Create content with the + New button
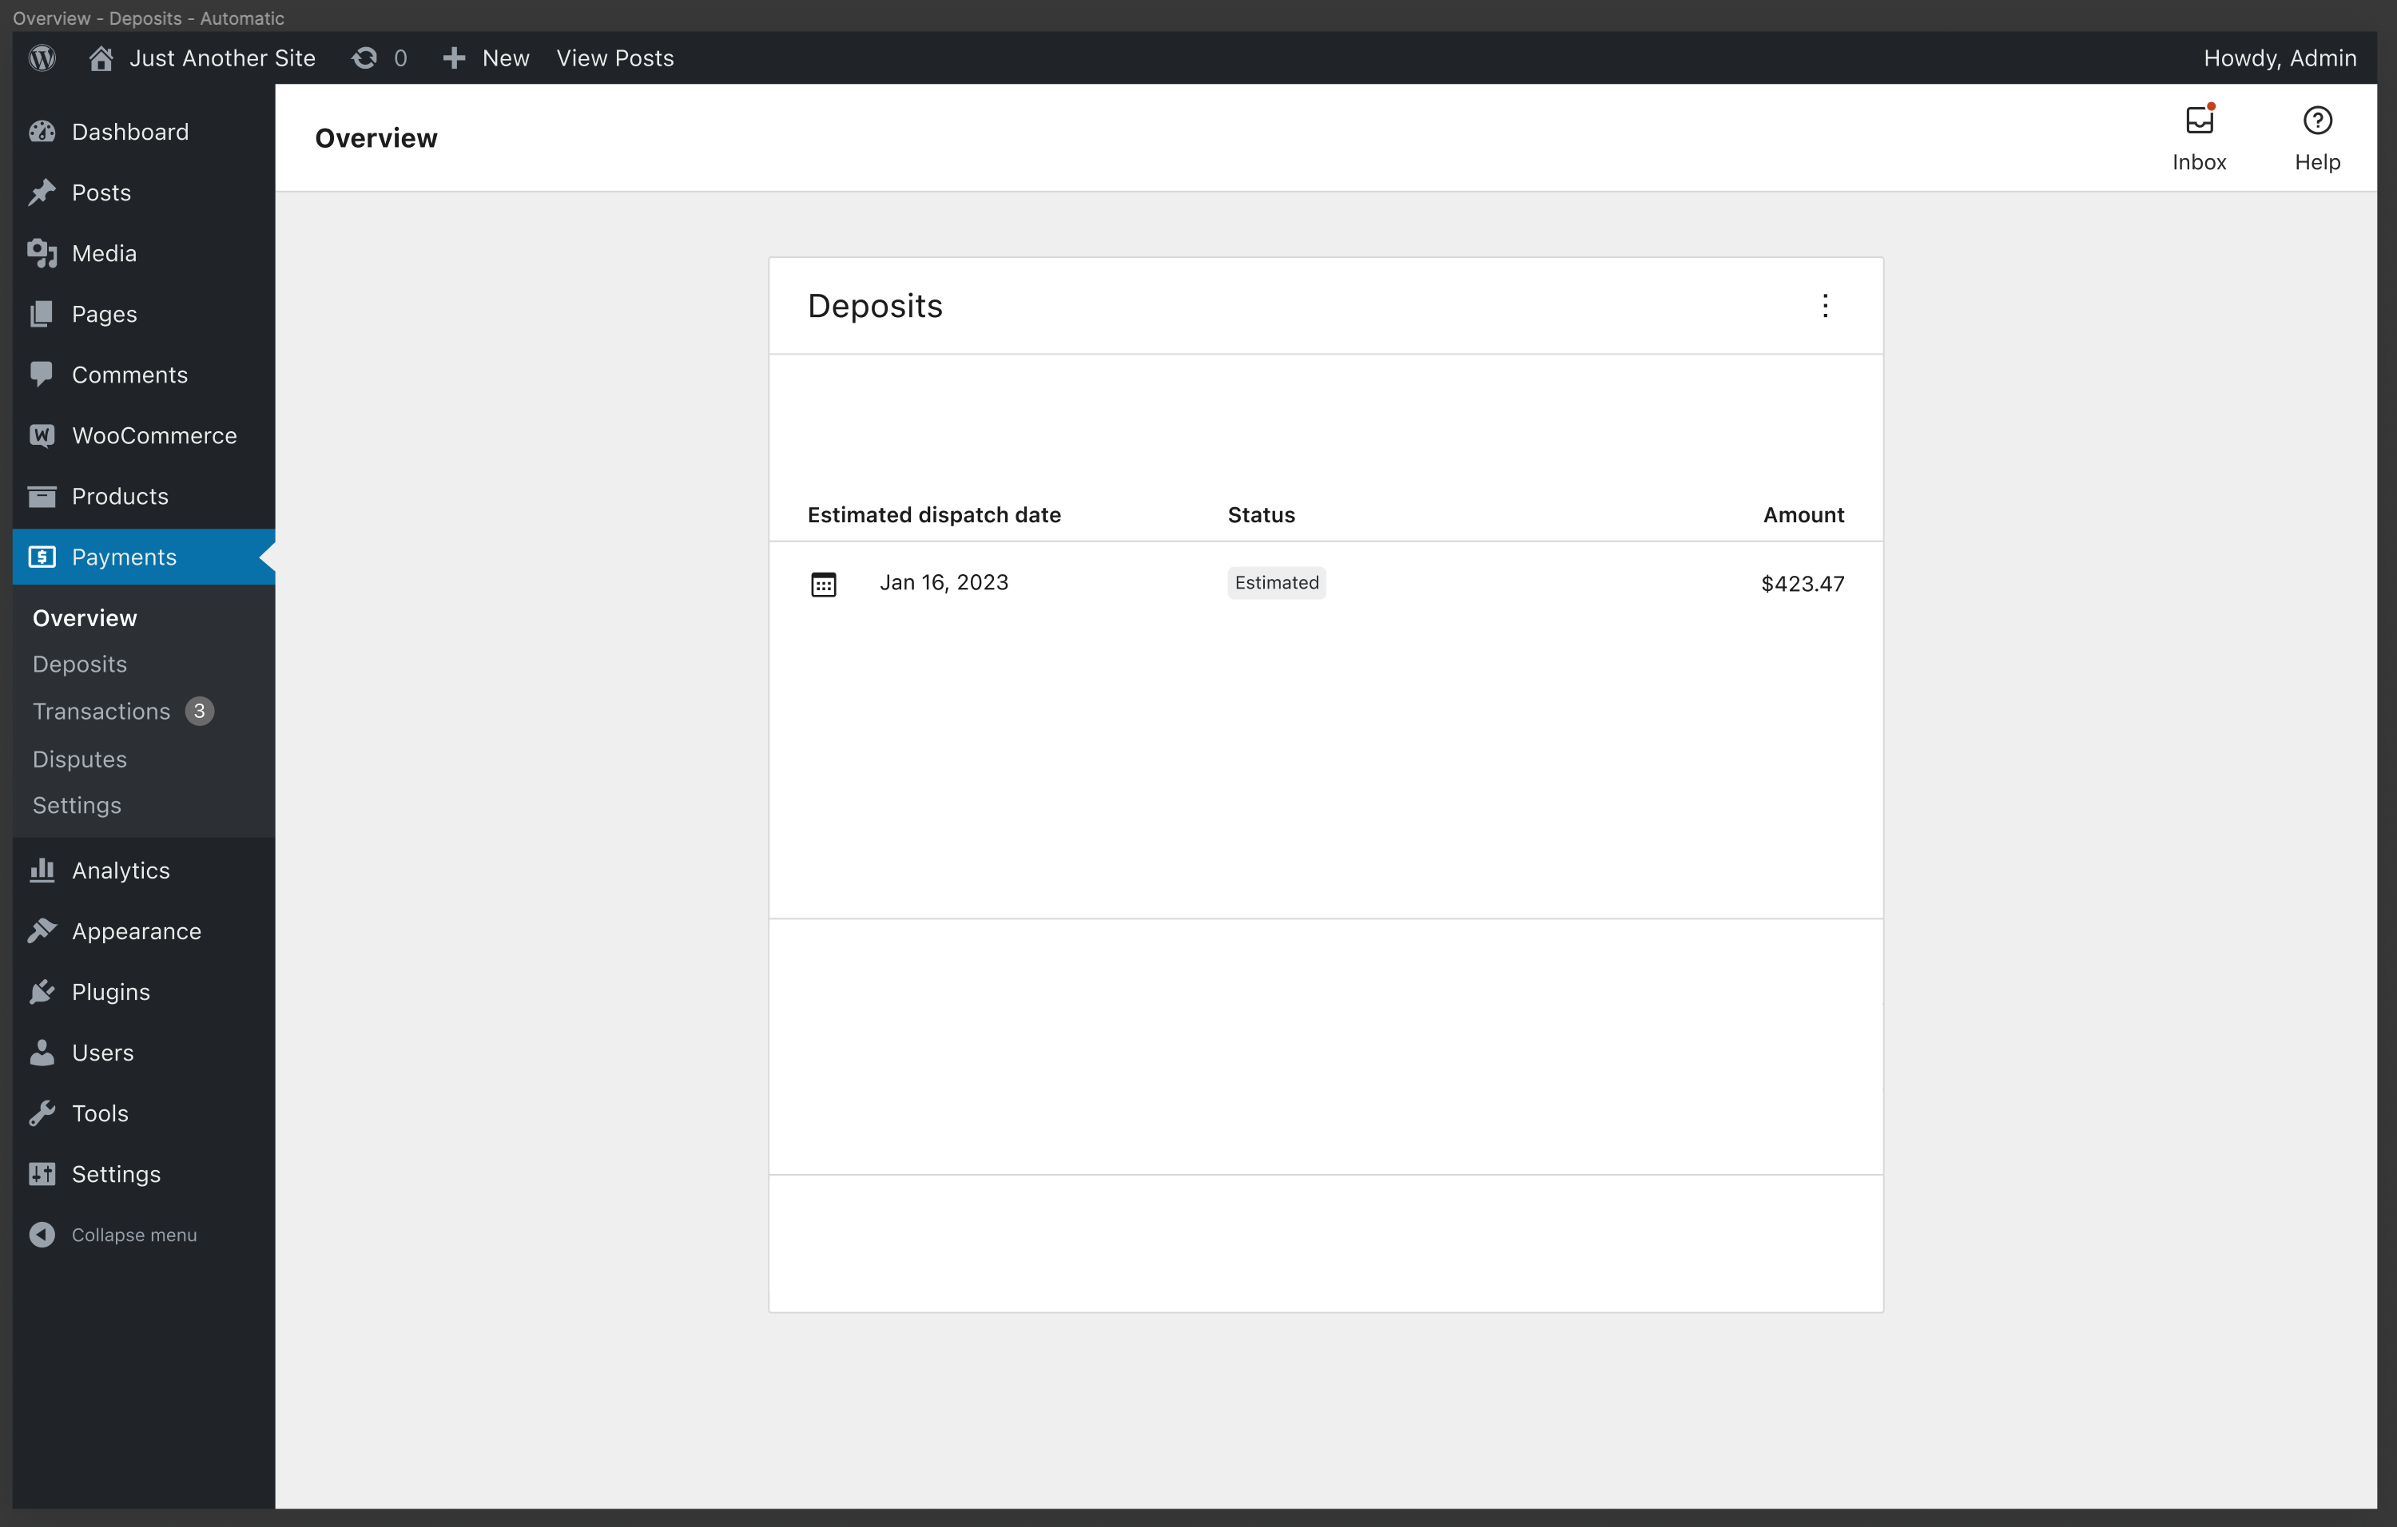This screenshot has height=1527, width=2397. coord(485,58)
